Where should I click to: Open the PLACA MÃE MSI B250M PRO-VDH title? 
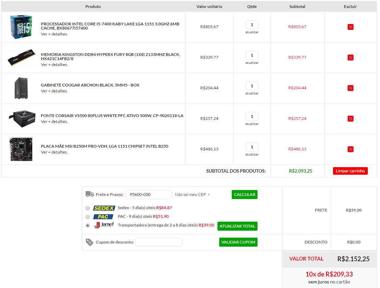pyautogui.click(x=104, y=146)
